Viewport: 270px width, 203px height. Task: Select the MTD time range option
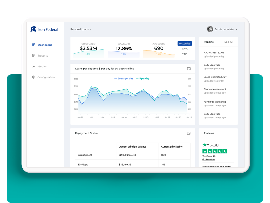[185, 49]
